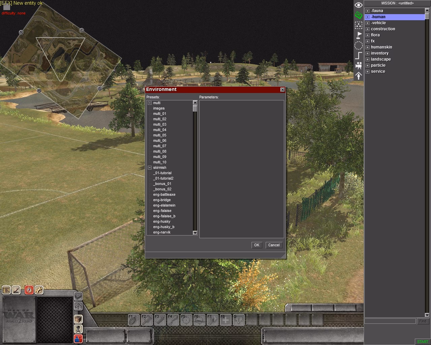Click the presets scrollbar thumb
This screenshot has width=431, height=345.
pyautogui.click(x=195, y=108)
